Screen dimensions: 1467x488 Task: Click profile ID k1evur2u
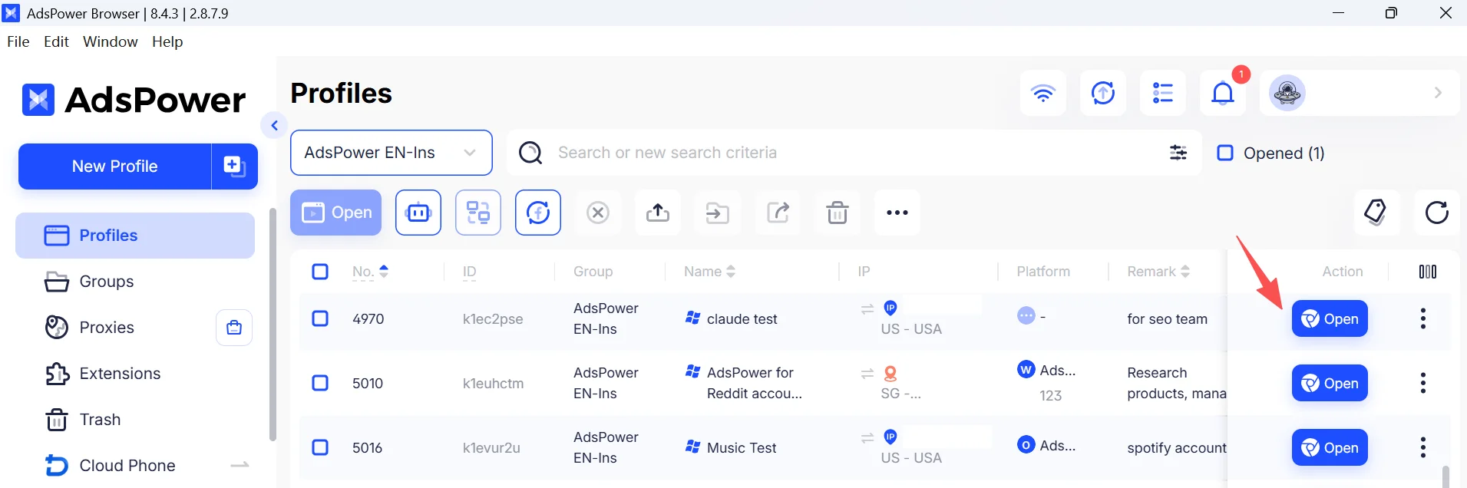pyautogui.click(x=491, y=447)
